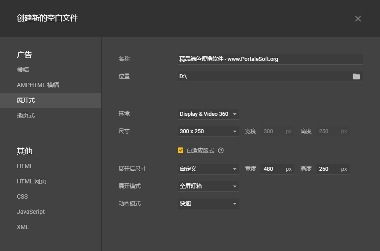This screenshot has width=380, height=251.
Task: Open the 动画模式 dropdown showing 快速
Action: tap(208, 203)
